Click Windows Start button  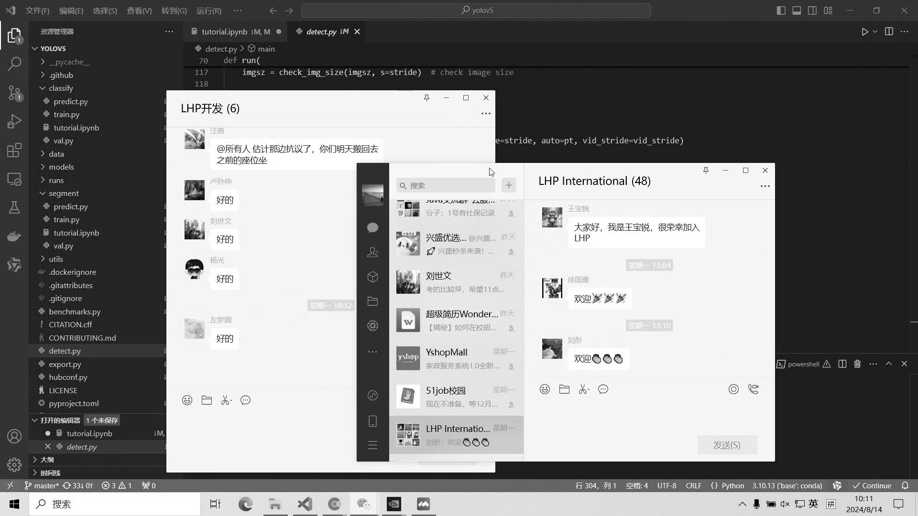14,504
